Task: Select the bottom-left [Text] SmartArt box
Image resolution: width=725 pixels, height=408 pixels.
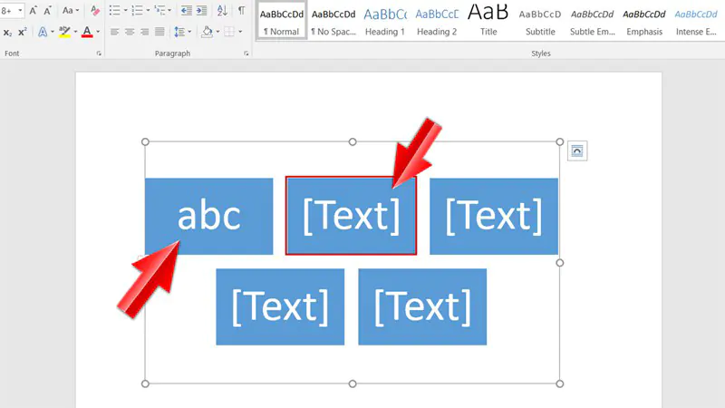Action: 280,306
